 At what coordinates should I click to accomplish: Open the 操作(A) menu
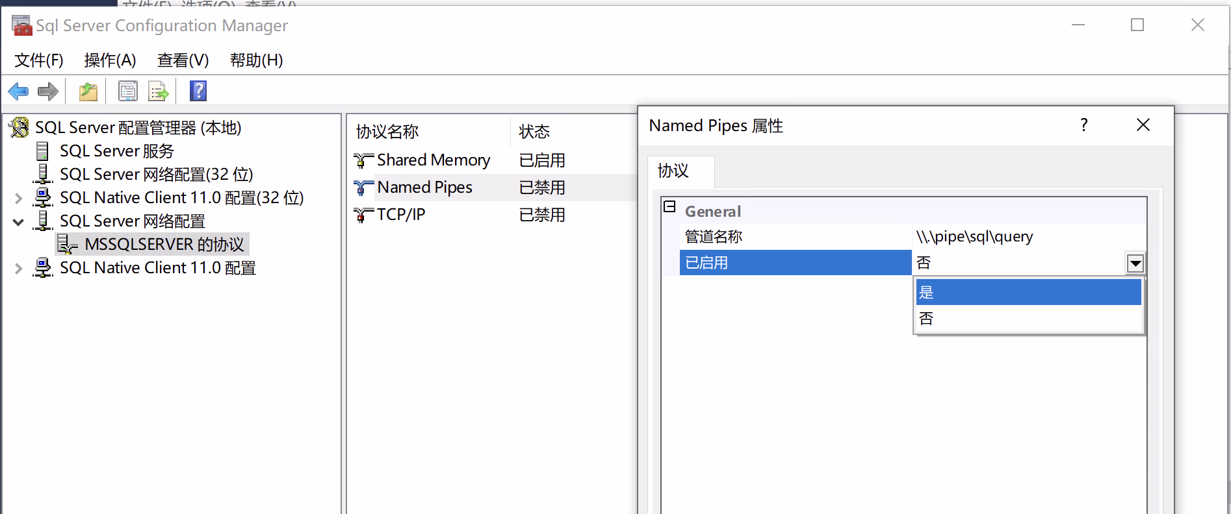pyautogui.click(x=110, y=60)
